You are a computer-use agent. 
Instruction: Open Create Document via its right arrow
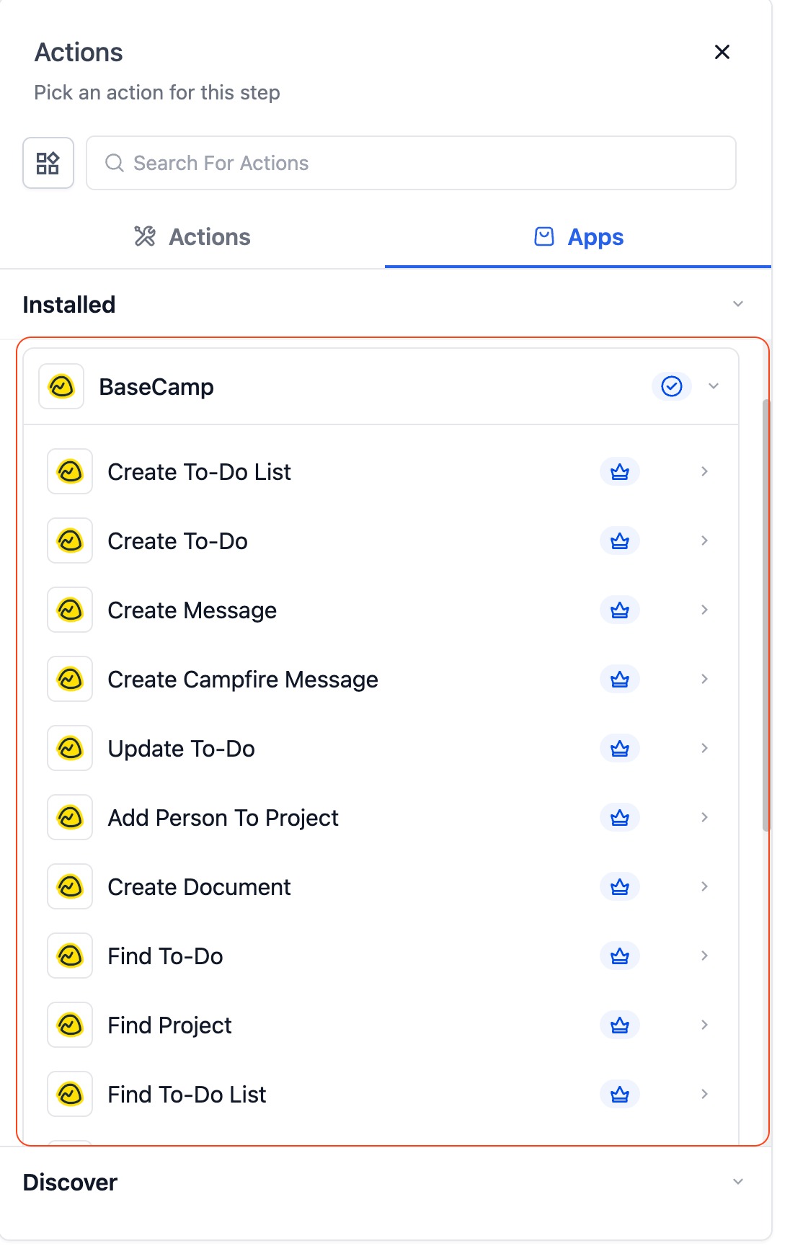click(704, 886)
